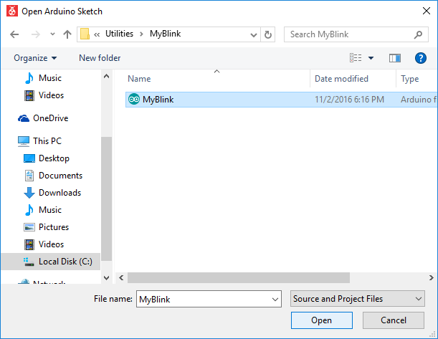The height and width of the screenshot is (339, 438).
Task: Click the MyBlink Arduino file icon
Action: coord(134,99)
